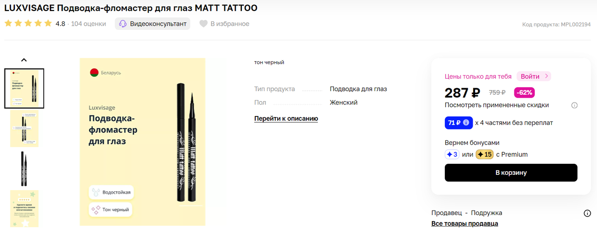
Task: Click the info icon next to seller Подружка
Action: (x=587, y=213)
